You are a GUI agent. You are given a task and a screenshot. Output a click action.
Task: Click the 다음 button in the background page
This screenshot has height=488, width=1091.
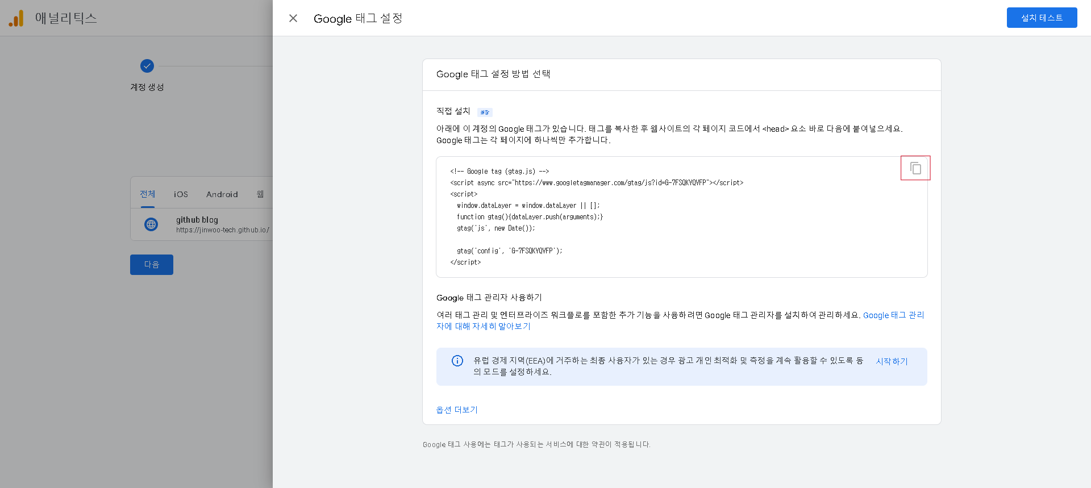(x=152, y=265)
